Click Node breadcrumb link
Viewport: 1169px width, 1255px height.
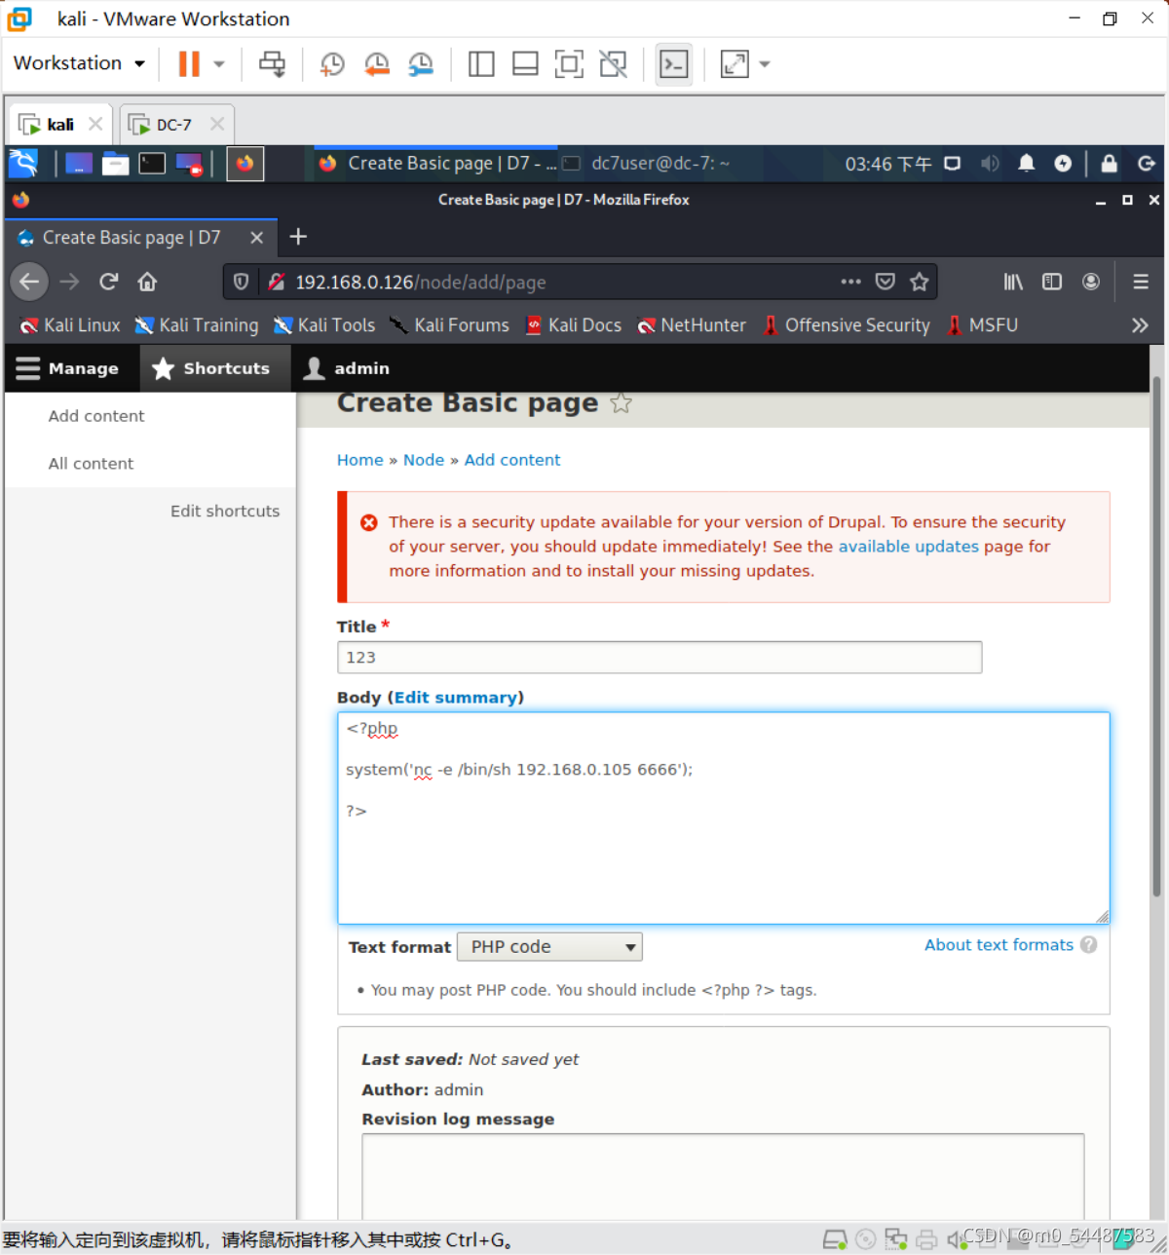(424, 460)
